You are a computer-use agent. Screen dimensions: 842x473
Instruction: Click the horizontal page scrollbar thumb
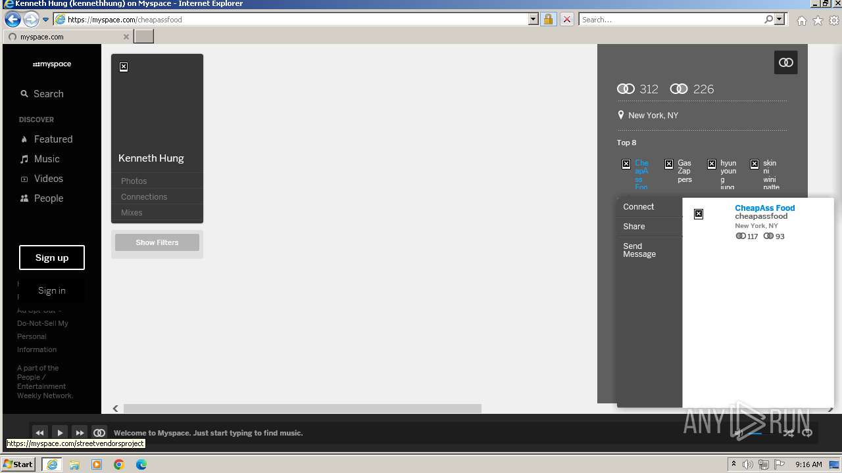coord(303,409)
